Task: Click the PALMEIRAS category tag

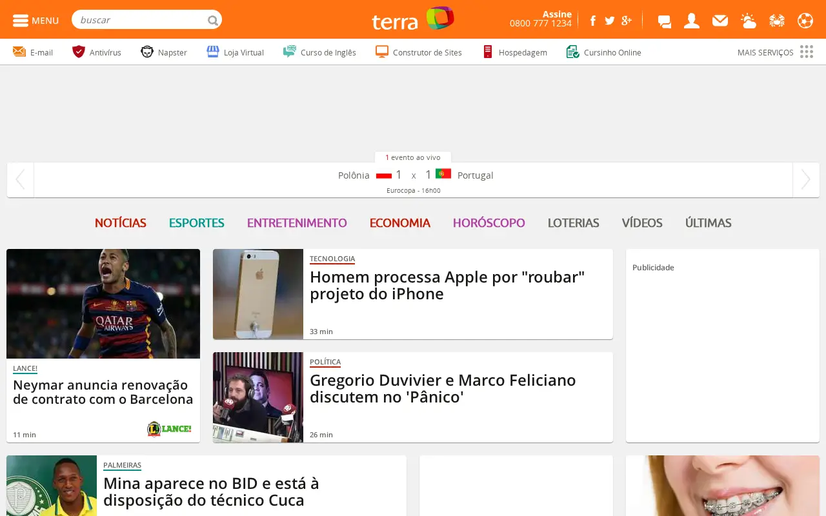Action: [122, 466]
